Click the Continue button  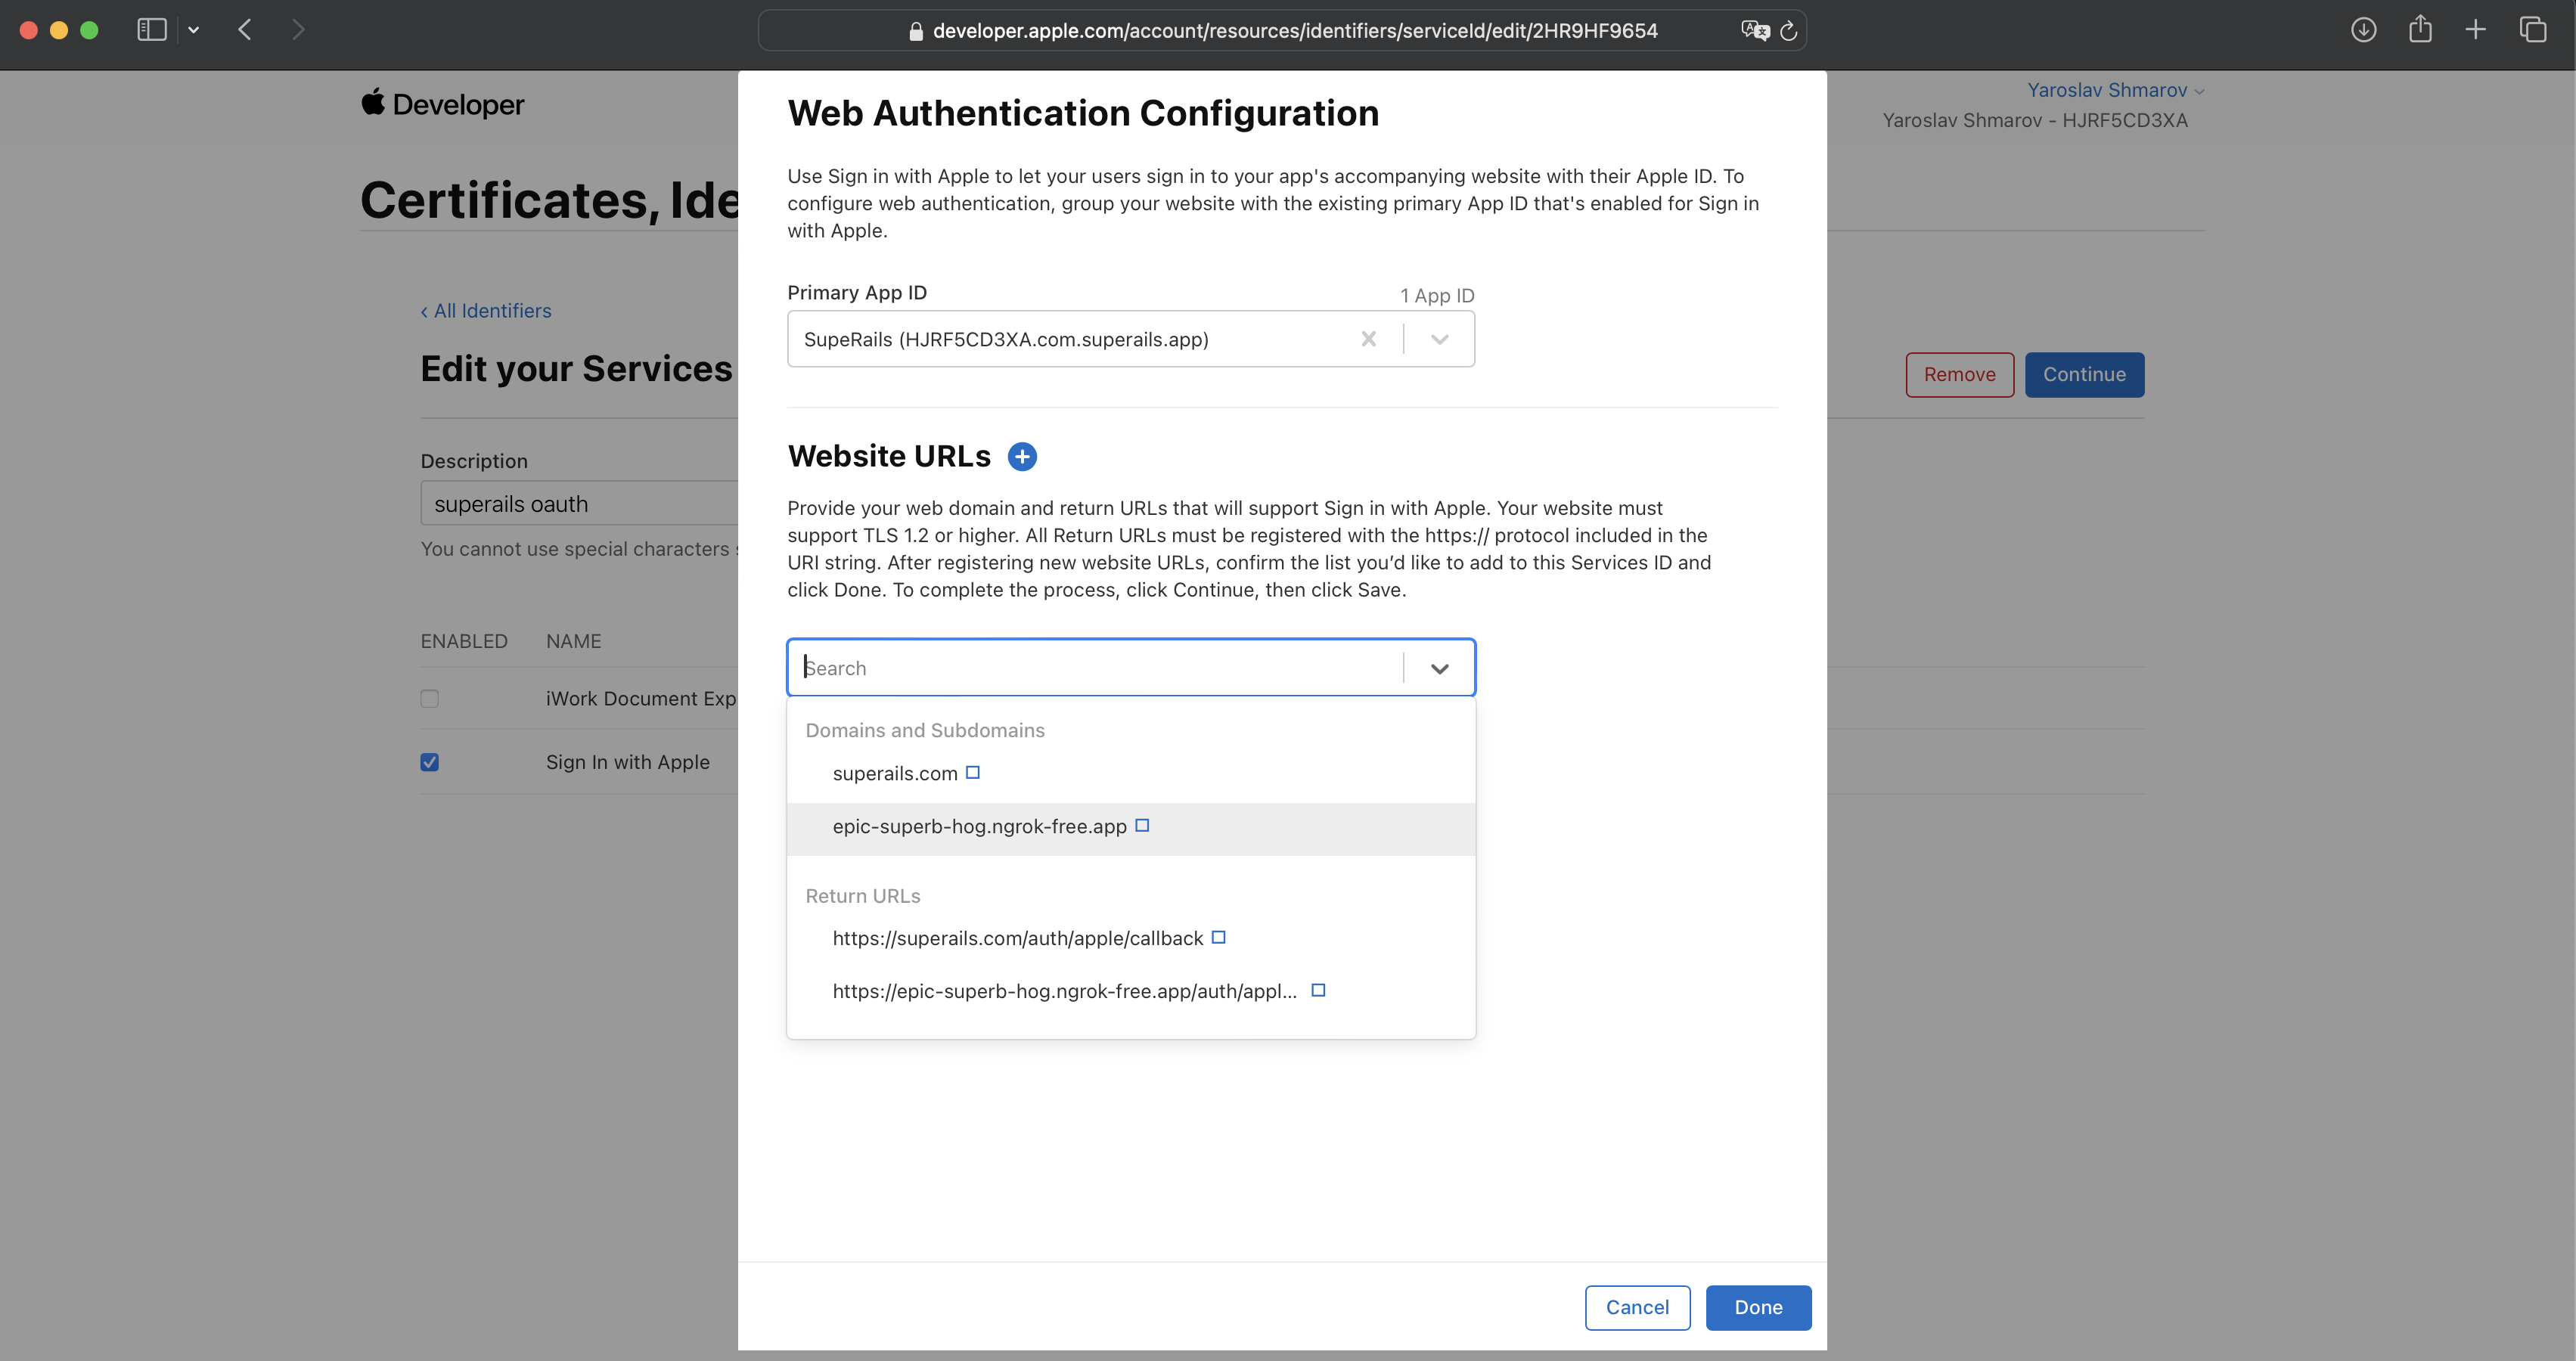click(2084, 375)
